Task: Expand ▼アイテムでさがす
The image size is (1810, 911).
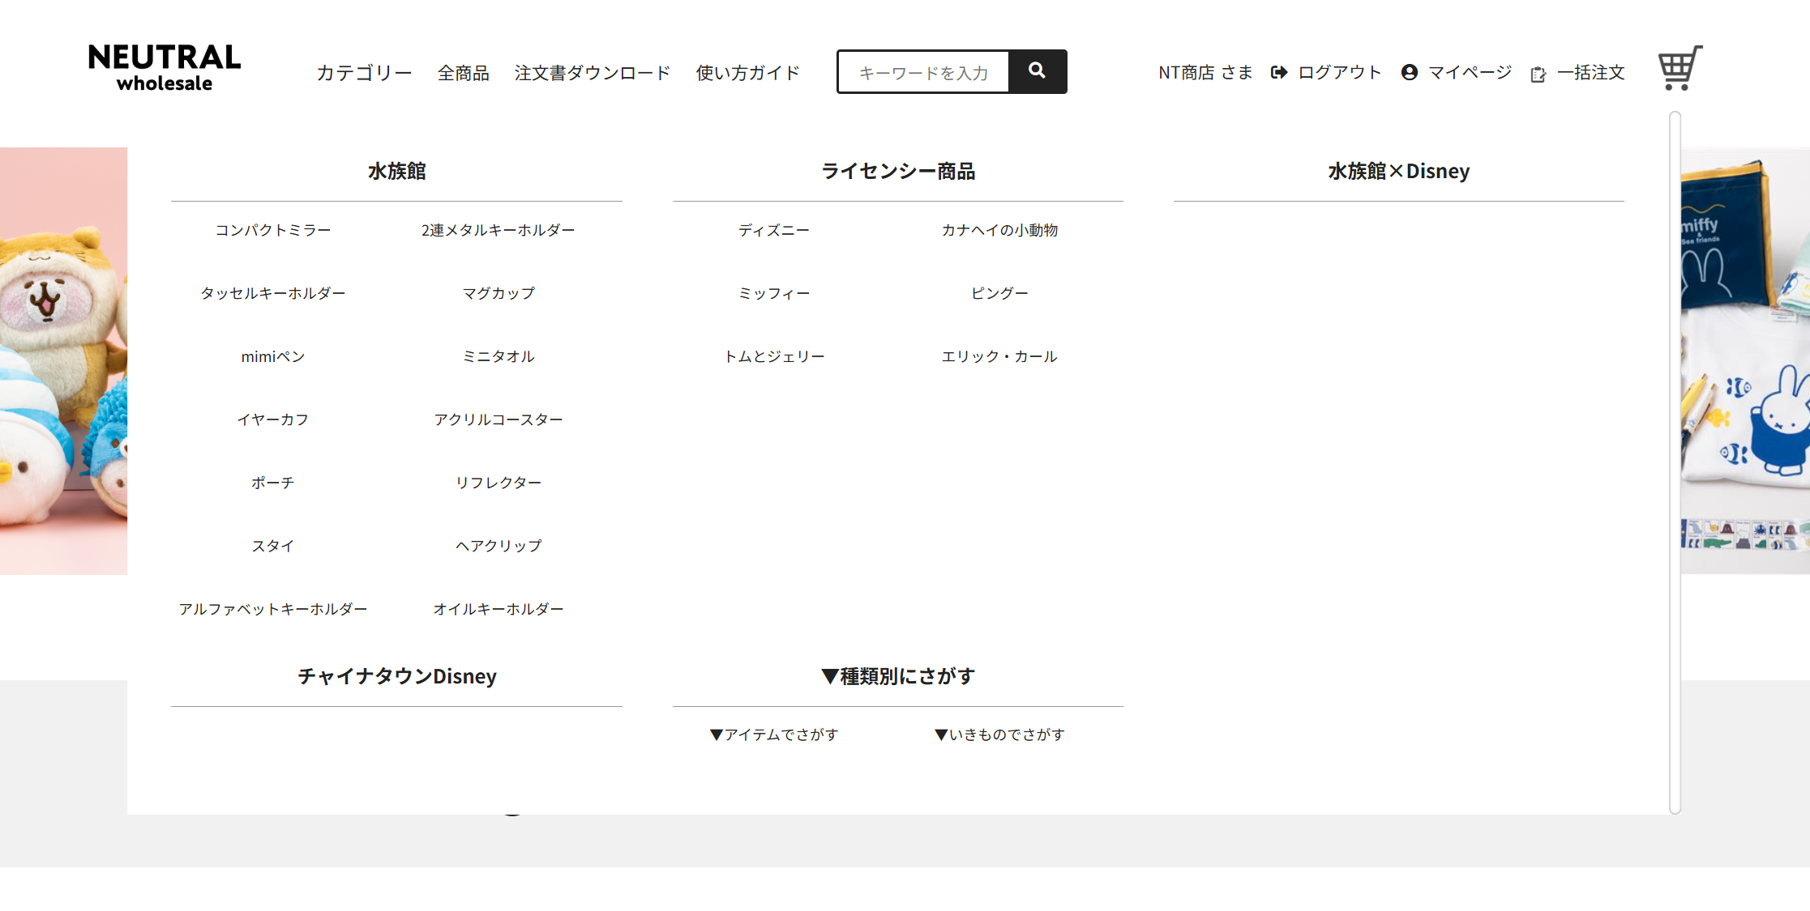Action: 774,734
